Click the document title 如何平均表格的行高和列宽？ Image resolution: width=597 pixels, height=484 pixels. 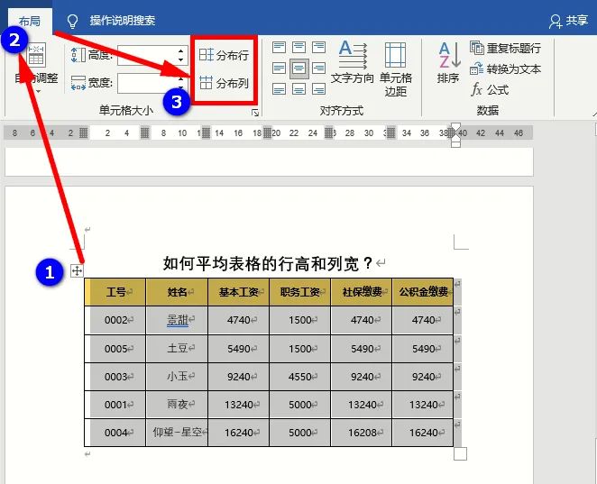(268, 263)
